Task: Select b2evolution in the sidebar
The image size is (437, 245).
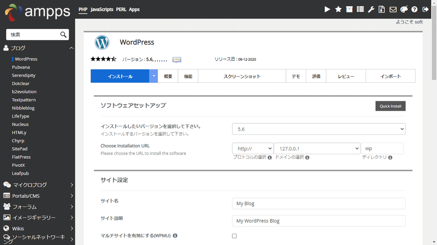Action: click(x=24, y=91)
